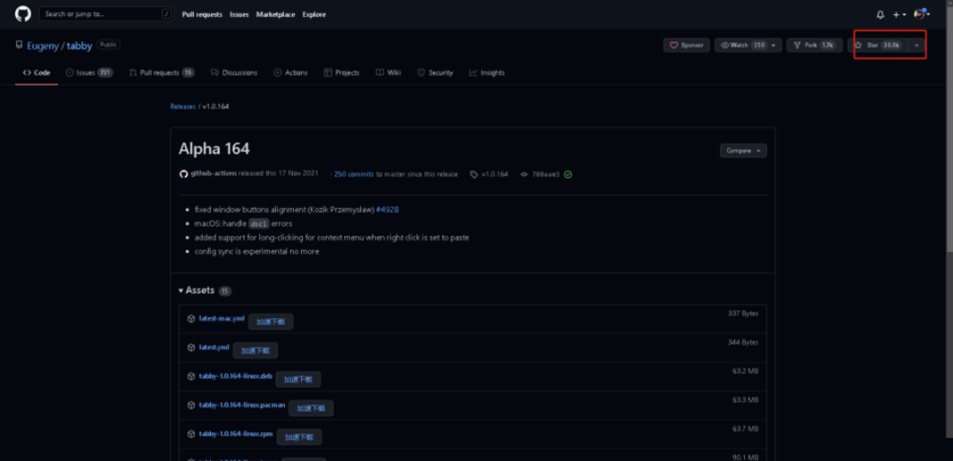The width and height of the screenshot is (953, 461).
Task: Download tabby-1.0.164-linux.deb asset
Action: click(x=236, y=376)
